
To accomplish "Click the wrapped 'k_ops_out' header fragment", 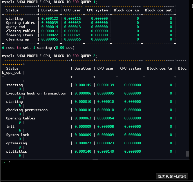I will point(11,72).
